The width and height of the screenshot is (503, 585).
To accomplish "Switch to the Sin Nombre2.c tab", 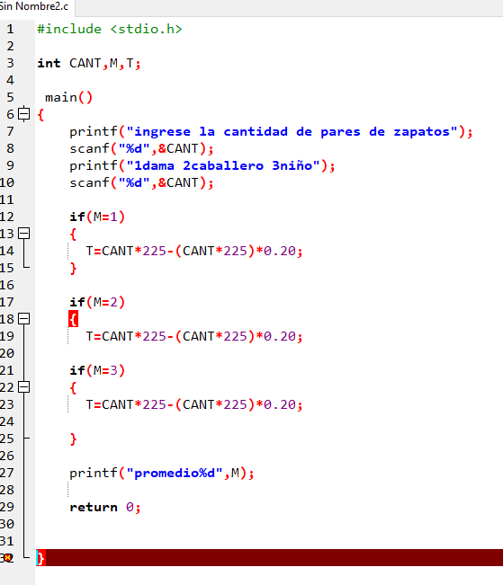I will [x=34, y=6].
